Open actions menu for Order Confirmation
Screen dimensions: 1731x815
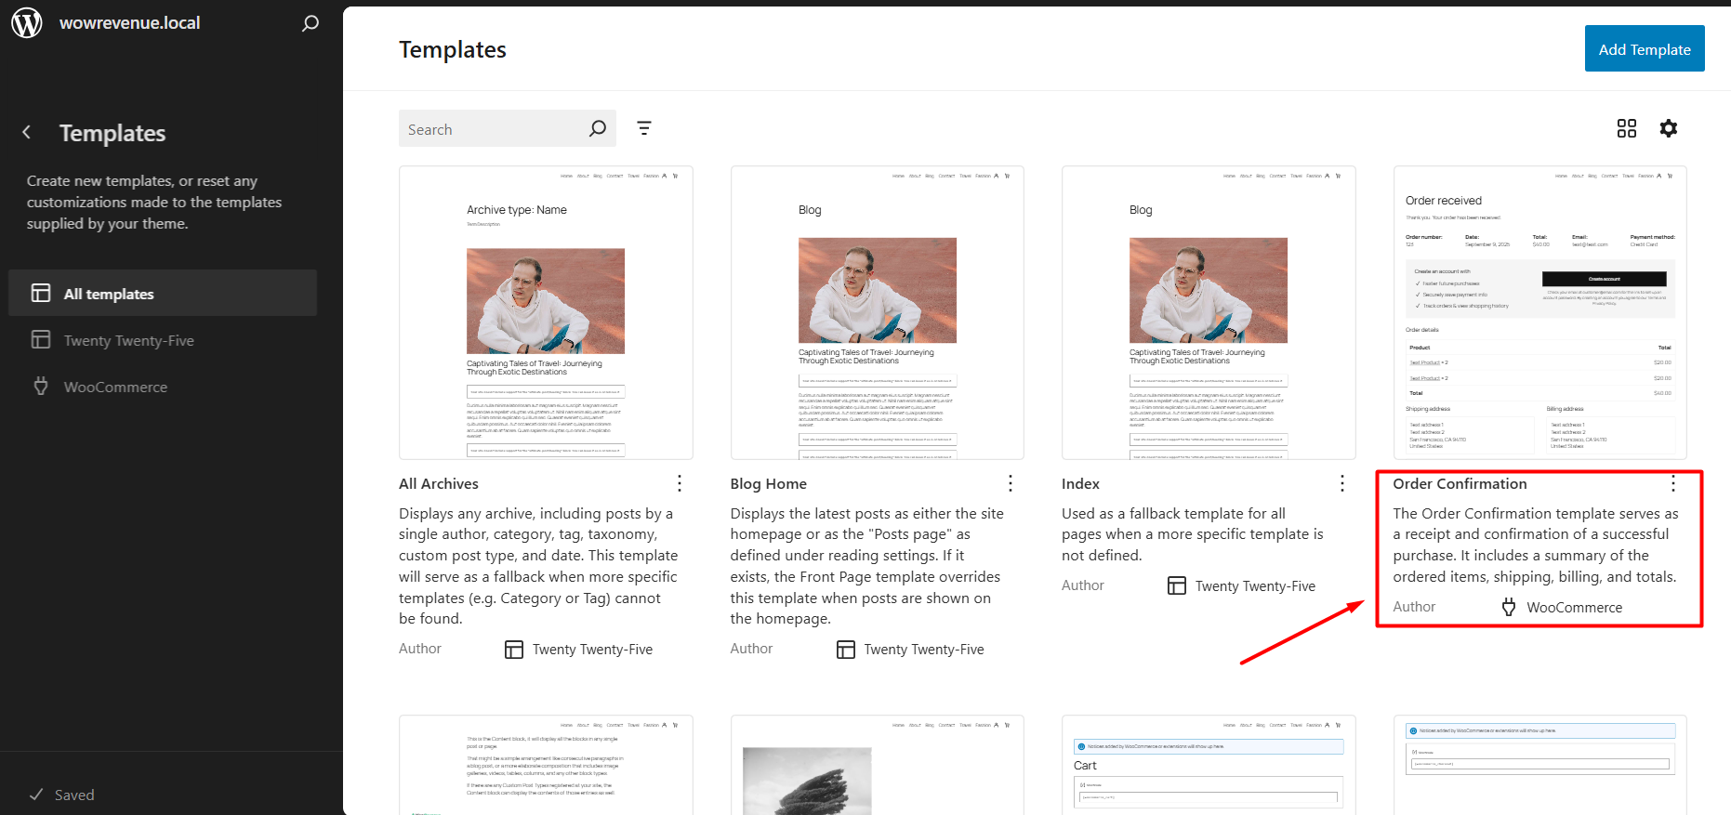coord(1673,483)
